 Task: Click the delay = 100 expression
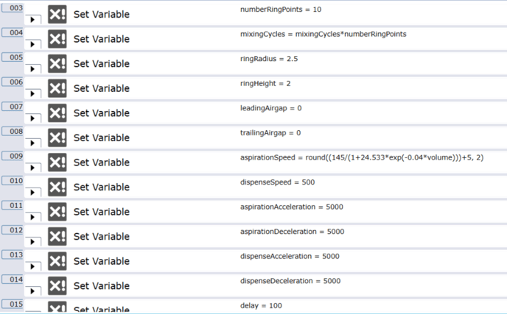pyautogui.click(x=261, y=306)
